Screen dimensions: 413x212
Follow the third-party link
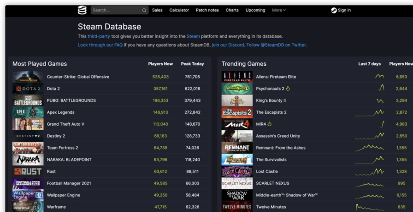coord(99,36)
